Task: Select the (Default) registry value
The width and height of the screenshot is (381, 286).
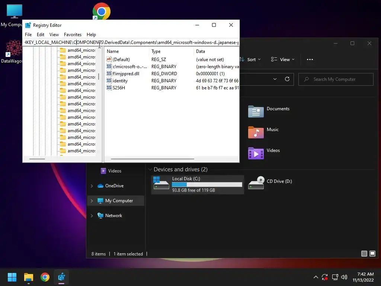Action: coord(121,59)
